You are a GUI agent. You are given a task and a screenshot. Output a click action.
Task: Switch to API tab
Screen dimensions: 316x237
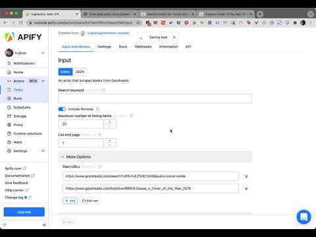click(188, 47)
